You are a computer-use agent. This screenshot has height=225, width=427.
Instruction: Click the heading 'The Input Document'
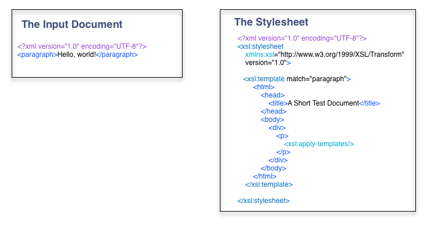point(72,24)
